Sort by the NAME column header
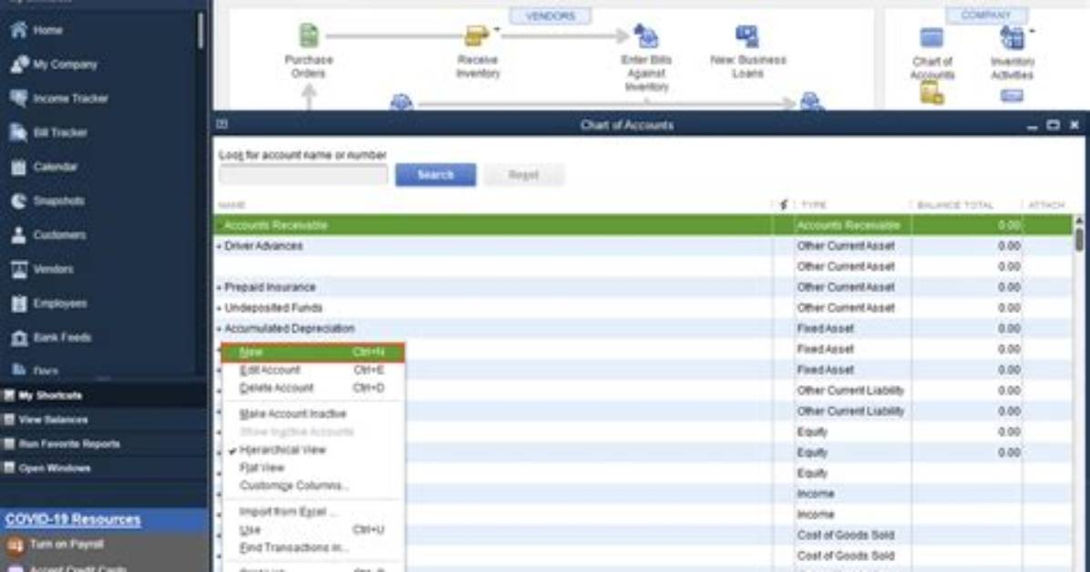Screen dimensions: 1090x572 [231, 205]
